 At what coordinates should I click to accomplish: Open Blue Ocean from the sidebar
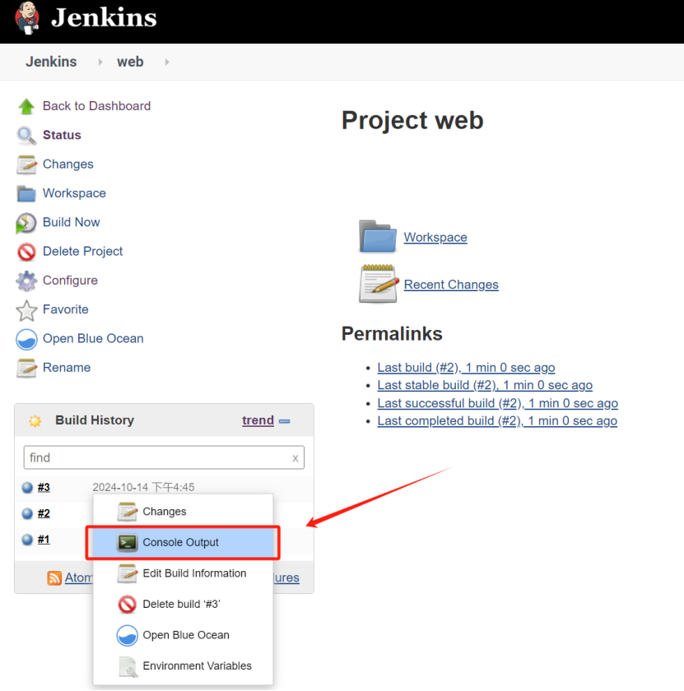(x=93, y=338)
